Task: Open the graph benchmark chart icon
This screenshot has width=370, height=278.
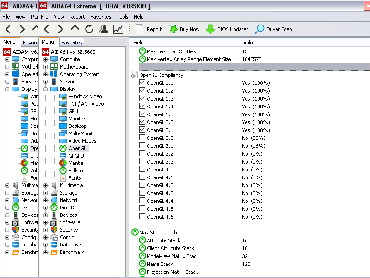Action: [x=118, y=29]
